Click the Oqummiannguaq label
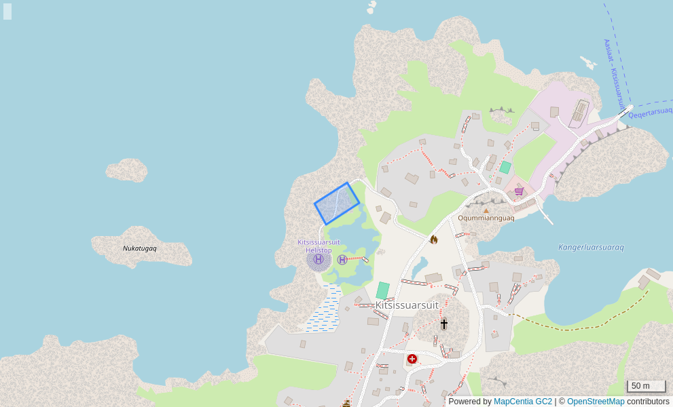This screenshot has width=673, height=407. point(486,218)
